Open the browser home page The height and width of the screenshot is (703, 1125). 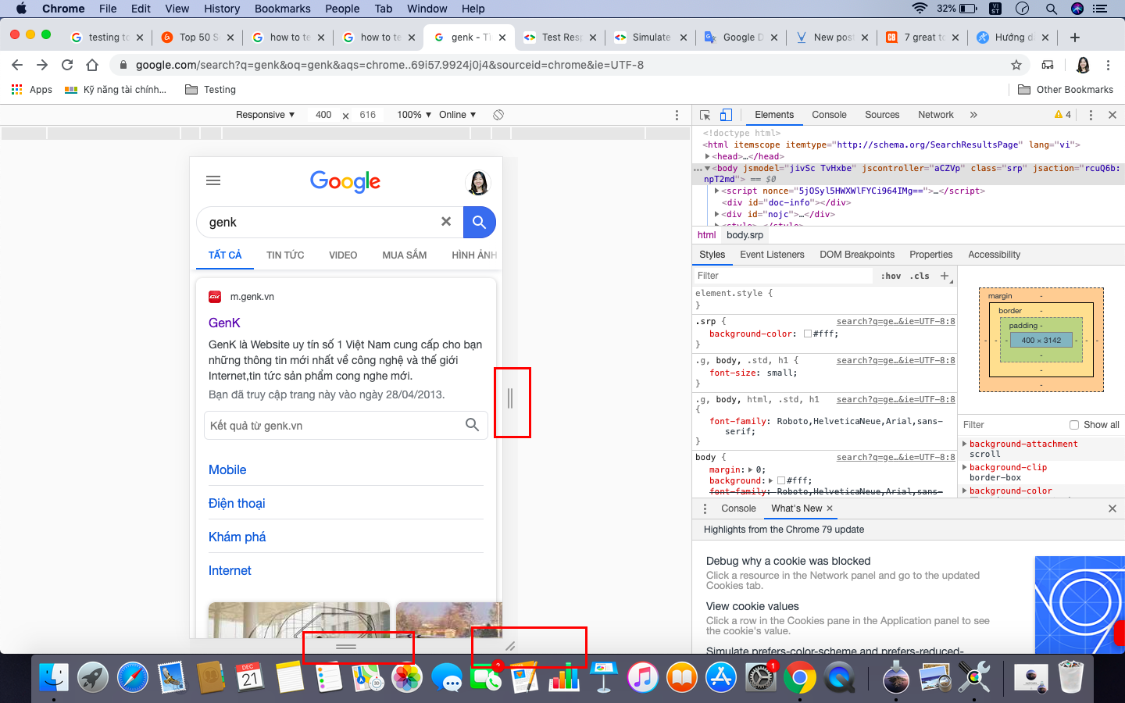pyautogui.click(x=92, y=65)
